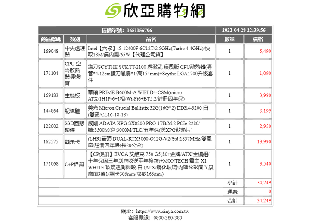
Task: Select product barcode 171068
Action: 51,164
